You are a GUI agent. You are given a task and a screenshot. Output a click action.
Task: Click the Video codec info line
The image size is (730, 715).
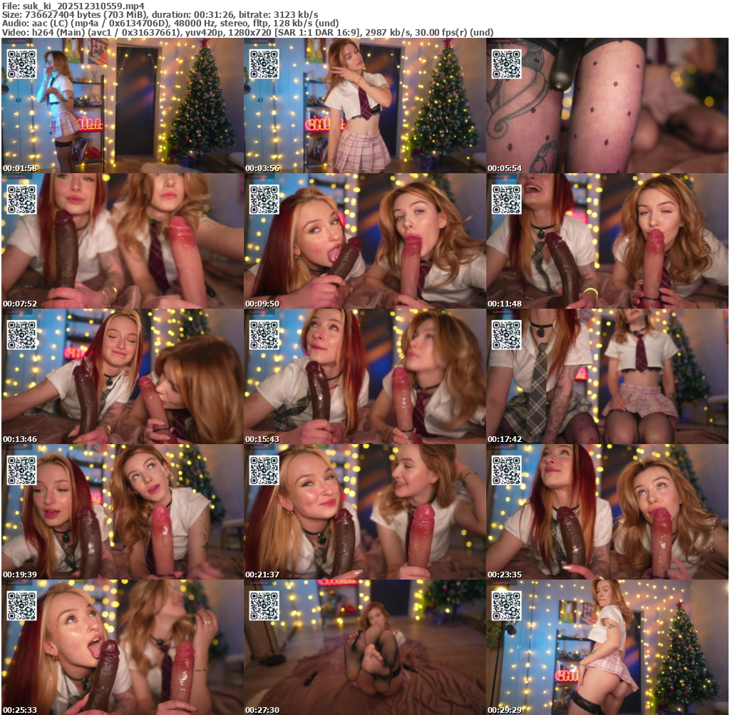247,33
